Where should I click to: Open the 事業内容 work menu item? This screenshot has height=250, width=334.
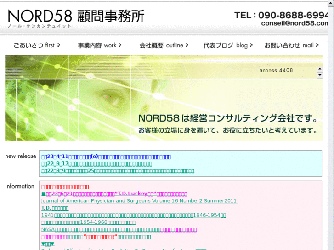click(x=100, y=45)
